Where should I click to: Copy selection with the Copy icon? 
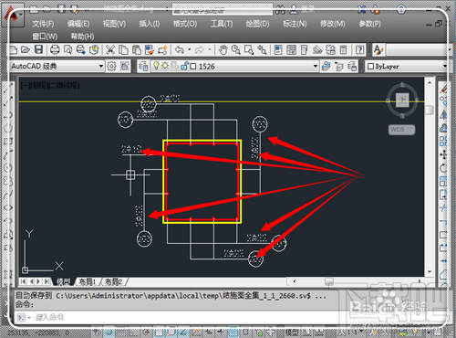click(x=123, y=49)
